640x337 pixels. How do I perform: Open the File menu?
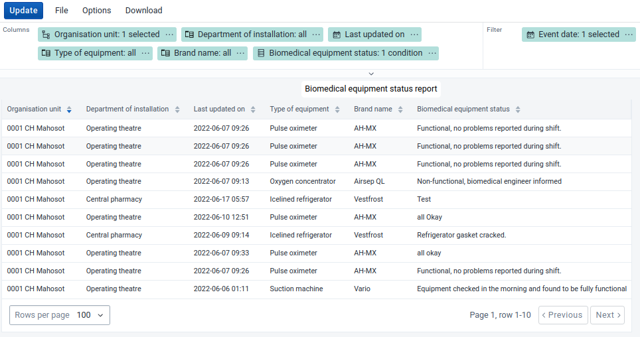pos(62,11)
